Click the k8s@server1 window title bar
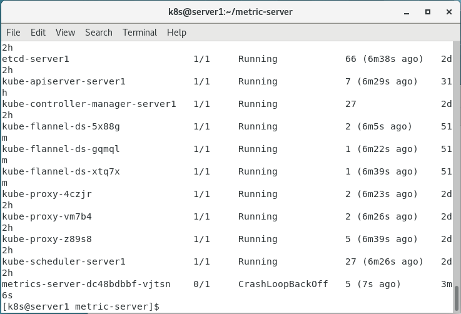Image resolution: width=461 pixels, height=314 pixels. (230, 11)
